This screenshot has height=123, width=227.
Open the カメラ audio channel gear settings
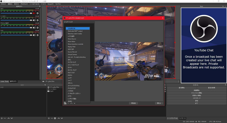pyautogui.click(x=38, y=13)
